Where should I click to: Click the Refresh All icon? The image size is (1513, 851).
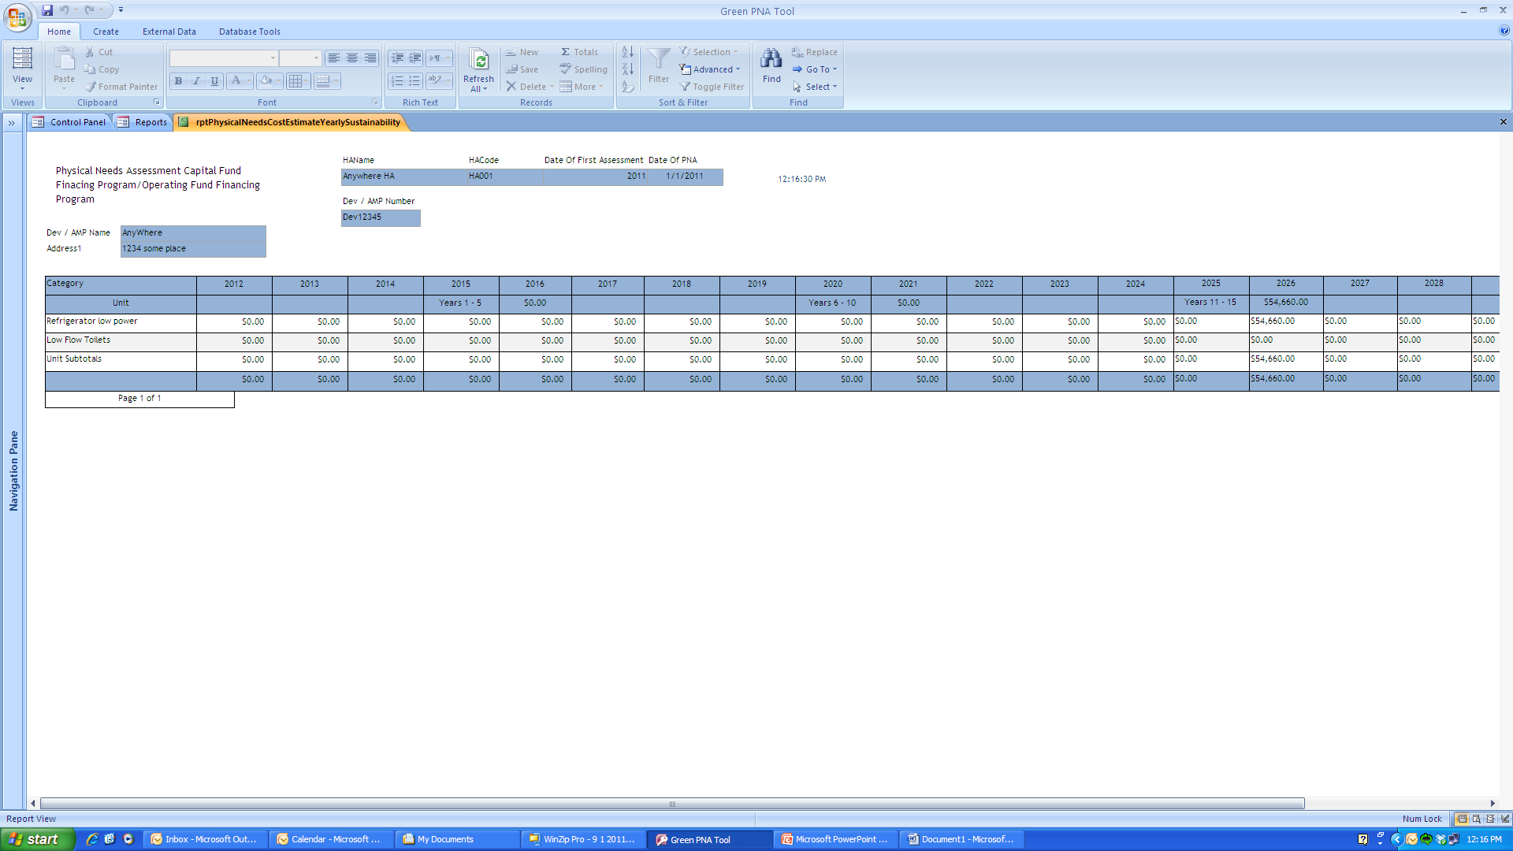478,61
